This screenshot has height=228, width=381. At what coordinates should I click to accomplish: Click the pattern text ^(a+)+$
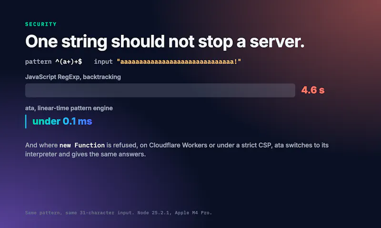[x=69, y=62]
